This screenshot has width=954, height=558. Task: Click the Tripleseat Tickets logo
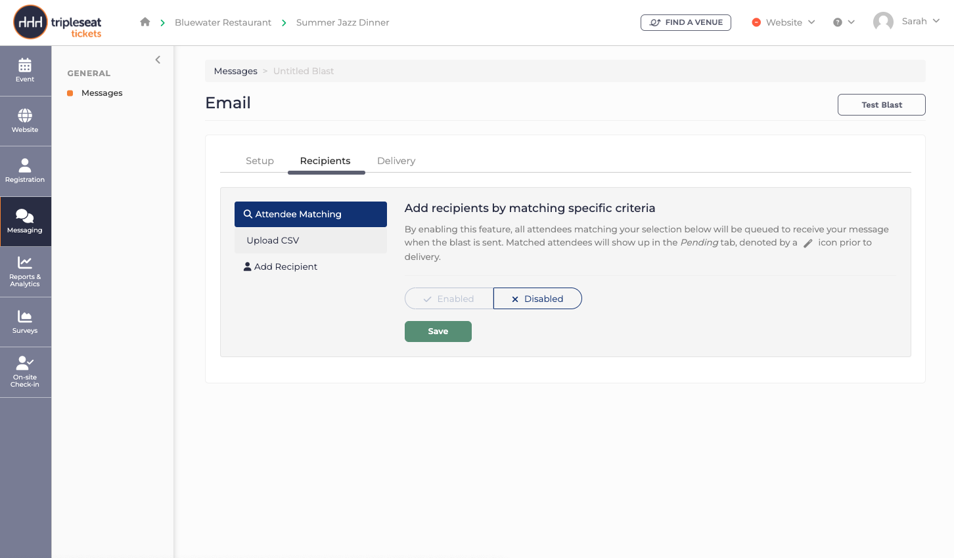(58, 22)
